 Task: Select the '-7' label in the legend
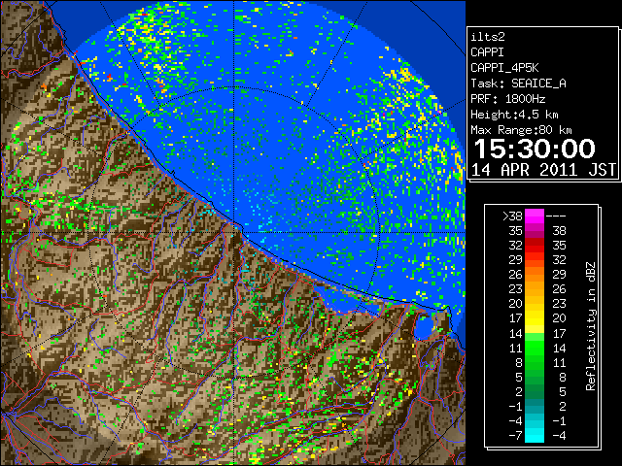516,435
